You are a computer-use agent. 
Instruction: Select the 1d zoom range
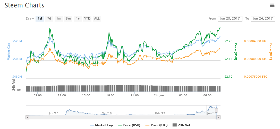point(40,19)
